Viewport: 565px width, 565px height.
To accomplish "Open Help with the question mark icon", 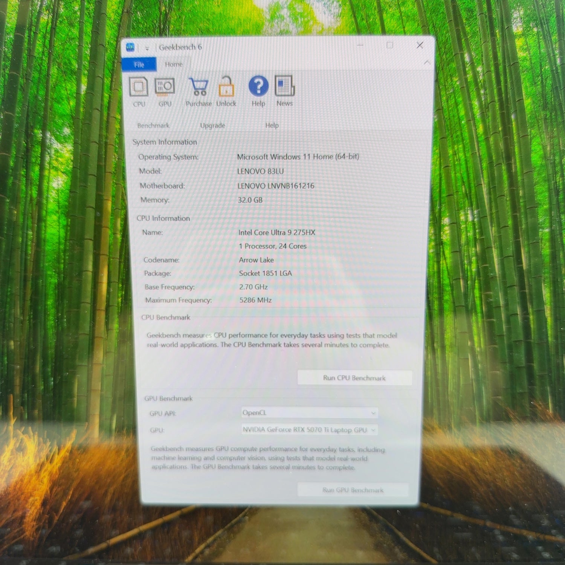I will (258, 86).
